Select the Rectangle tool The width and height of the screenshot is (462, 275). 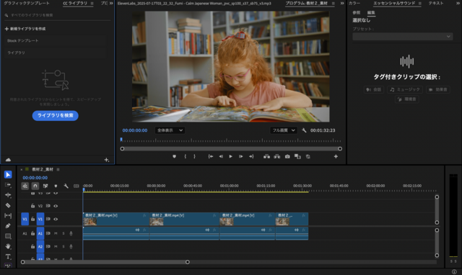coord(8,236)
